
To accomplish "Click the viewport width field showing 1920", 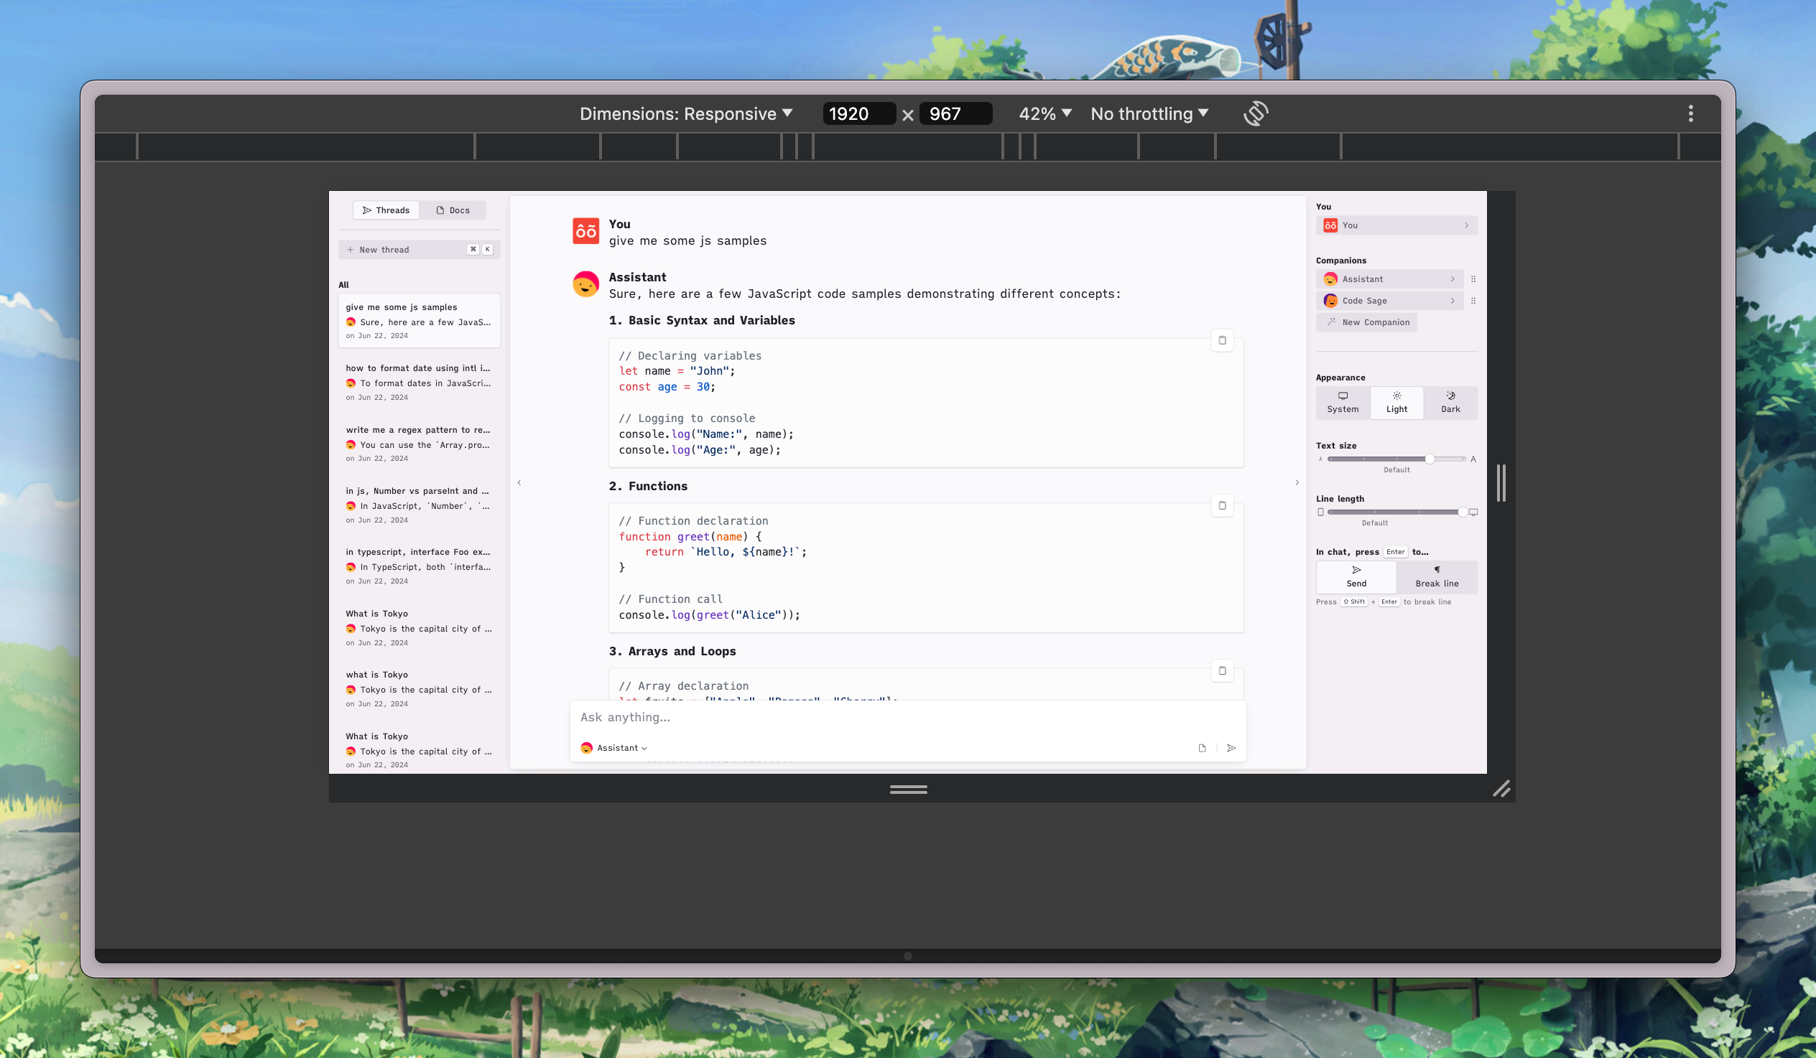I will pyautogui.click(x=859, y=114).
